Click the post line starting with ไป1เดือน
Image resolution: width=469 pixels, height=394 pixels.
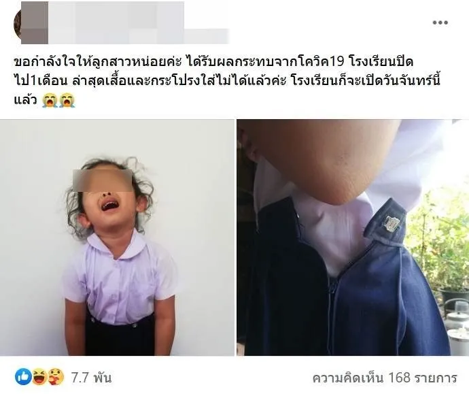227,81
